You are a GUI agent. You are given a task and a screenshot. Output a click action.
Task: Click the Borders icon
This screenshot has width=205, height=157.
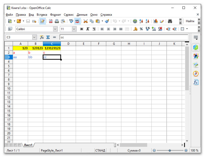[182, 29]
